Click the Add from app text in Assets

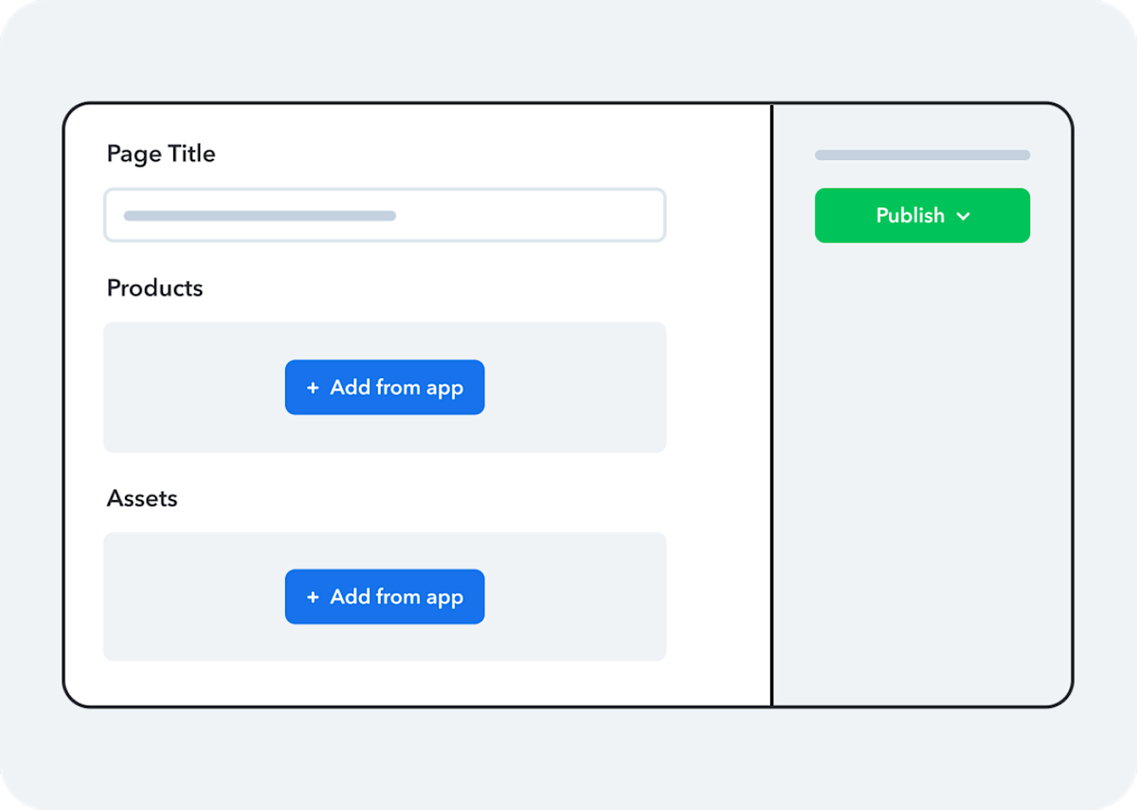pyautogui.click(x=396, y=596)
